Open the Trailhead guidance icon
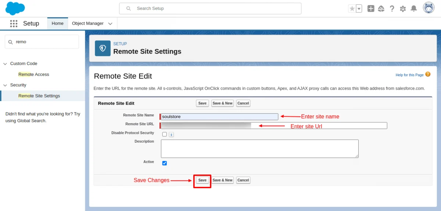 [381, 8]
